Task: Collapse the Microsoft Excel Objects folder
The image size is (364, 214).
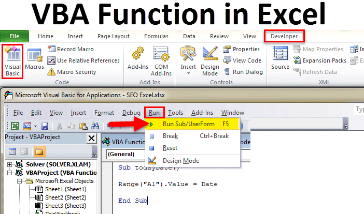Action: click(x=20, y=181)
